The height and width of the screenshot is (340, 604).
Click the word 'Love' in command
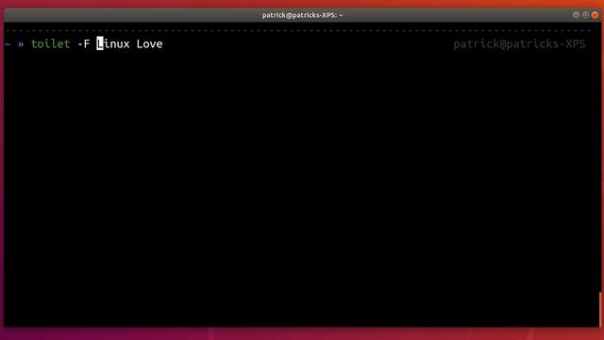(149, 44)
